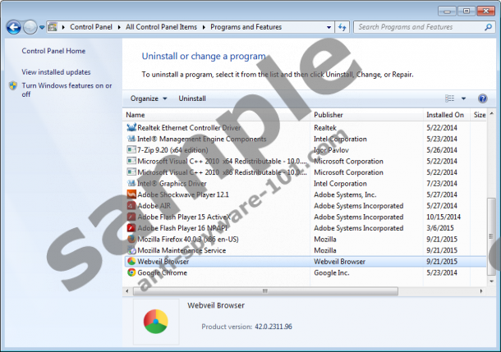Open View installed updates link
This screenshot has width=501, height=352.
click(56, 72)
